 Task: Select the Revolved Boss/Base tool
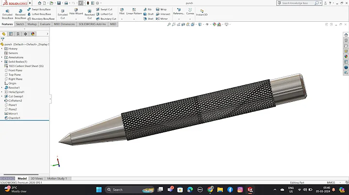(20, 14)
